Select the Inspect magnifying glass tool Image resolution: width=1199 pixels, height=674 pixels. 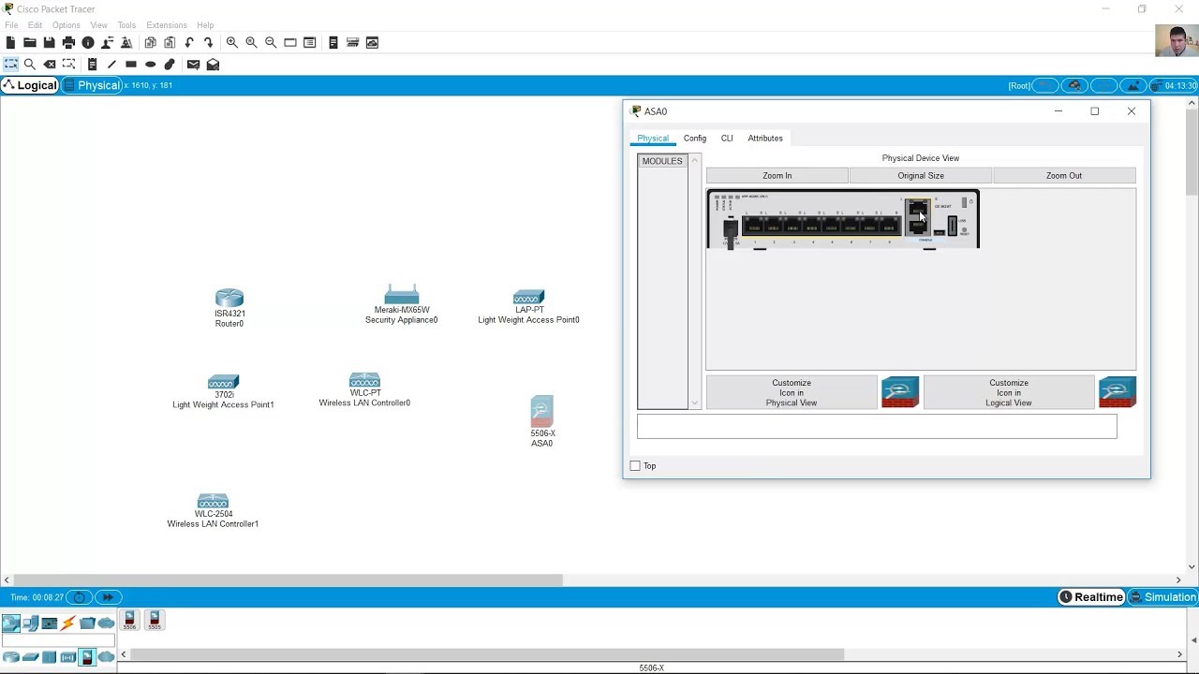tap(30, 64)
